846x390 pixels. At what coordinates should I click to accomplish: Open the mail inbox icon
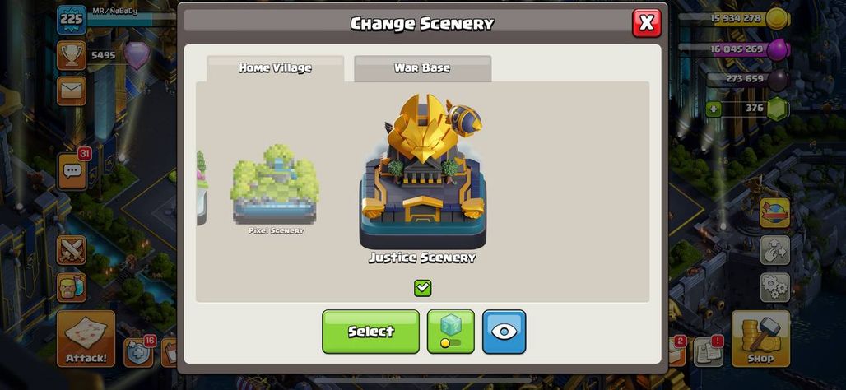(72, 91)
